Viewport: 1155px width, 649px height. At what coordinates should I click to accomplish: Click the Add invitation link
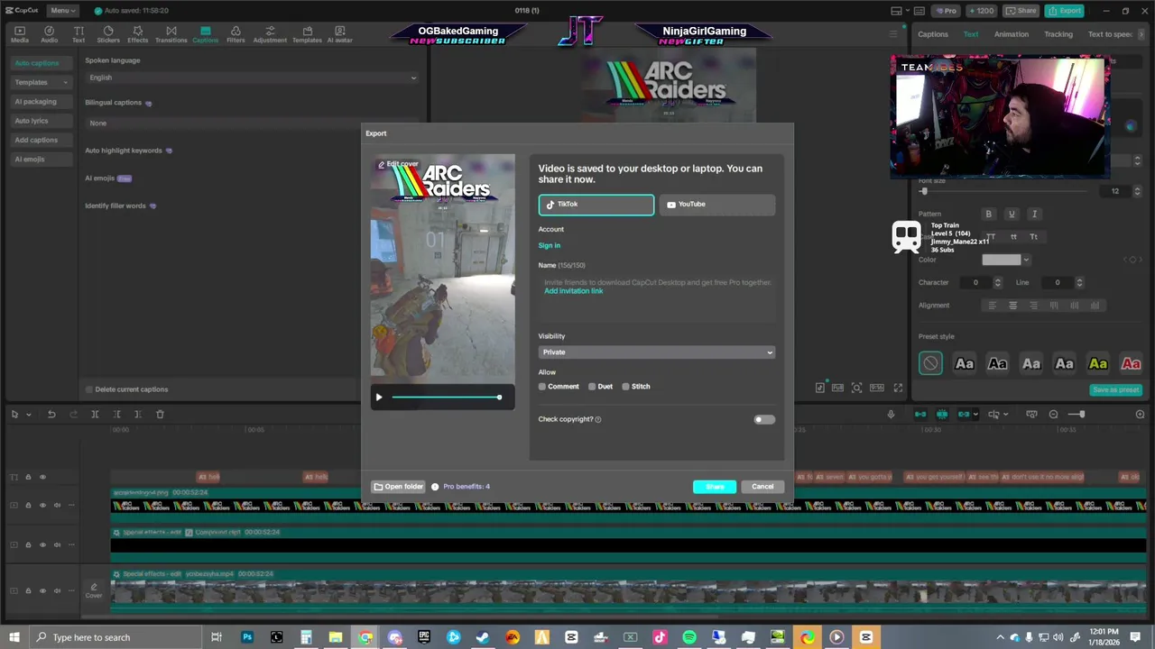pos(573,291)
